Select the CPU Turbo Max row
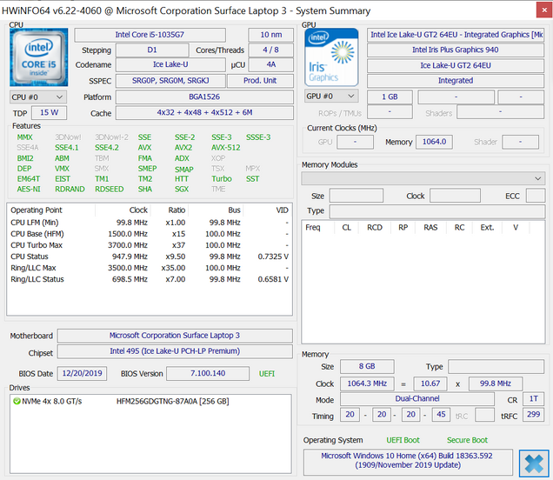This screenshot has height=480, width=553. click(x=149, y=246)
